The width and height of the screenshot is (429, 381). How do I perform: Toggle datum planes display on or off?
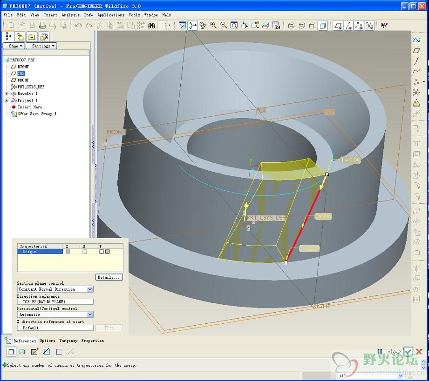[x=338, y=26]
